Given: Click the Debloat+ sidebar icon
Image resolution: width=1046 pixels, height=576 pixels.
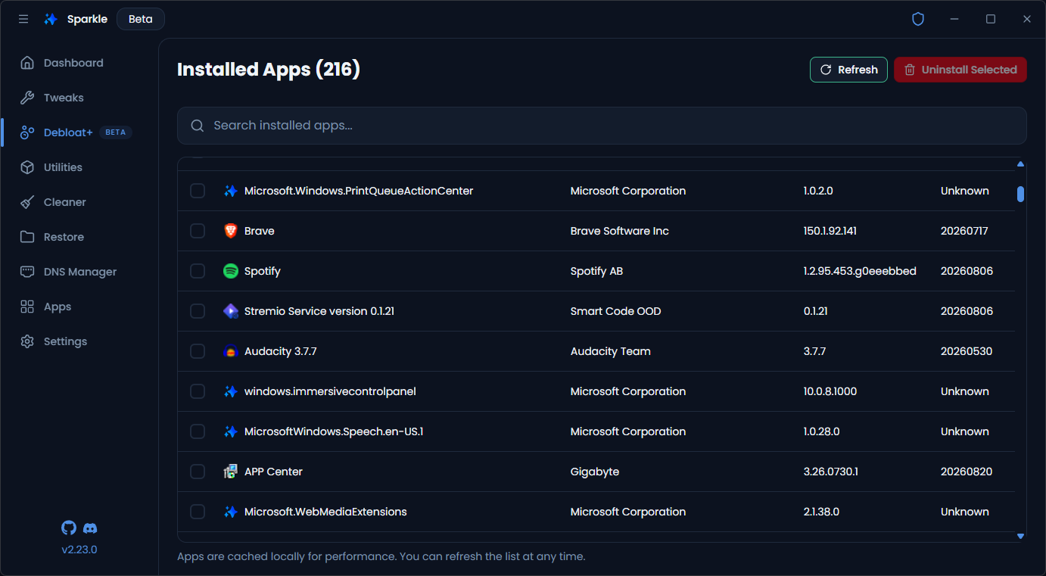Looking at the screenshot, I should pos(27,132).
